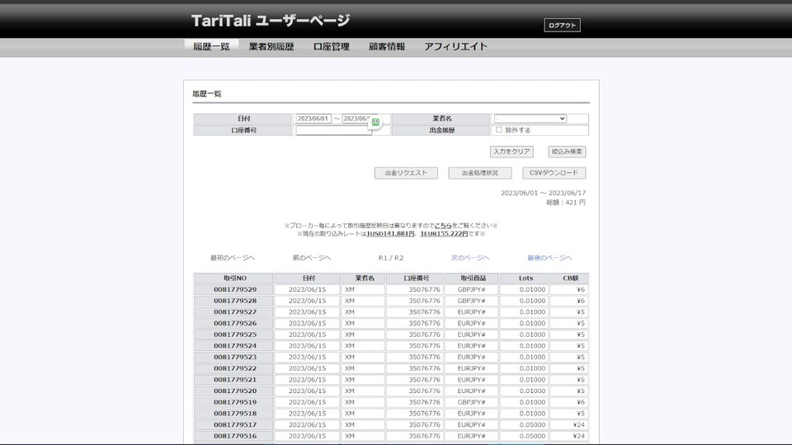Go to 次のページへ
Viewport: 792px width, 445px height.
(469, 258)
